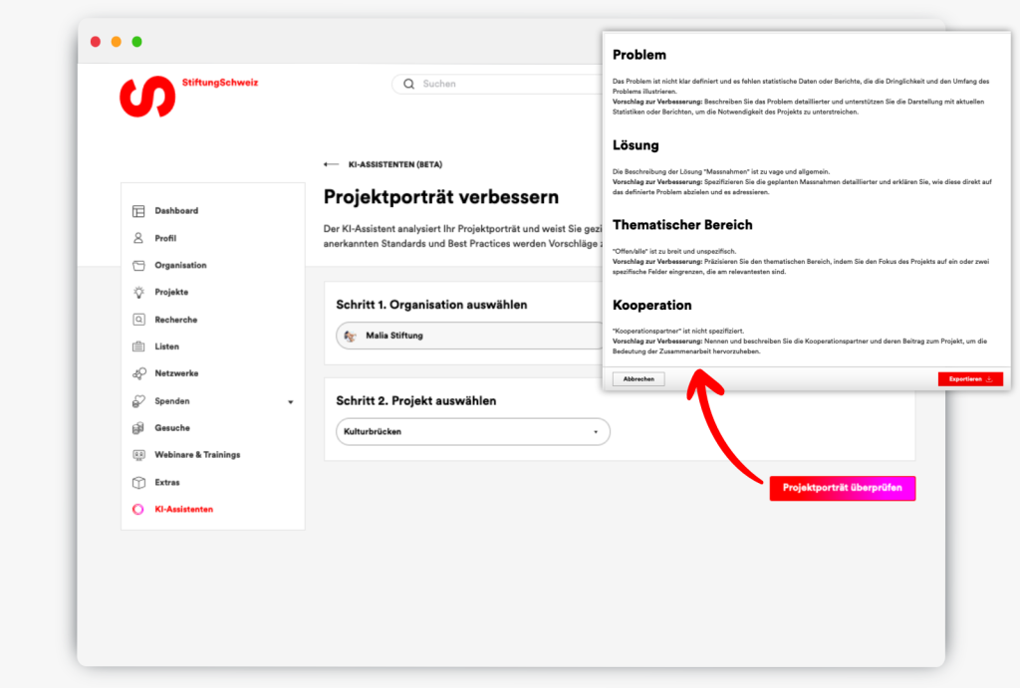Click the Gesuche icon in sidebar
Screen dimensions: 1020x688
[138, 428]
